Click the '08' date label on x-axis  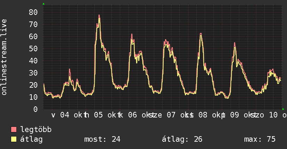pyautogui.click(x=203, y=115)
